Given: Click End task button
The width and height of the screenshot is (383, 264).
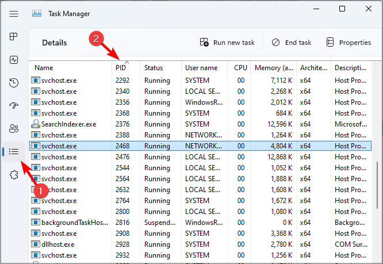Looking at the screenshot, I should pyautogui.click(x=292, y=43).
